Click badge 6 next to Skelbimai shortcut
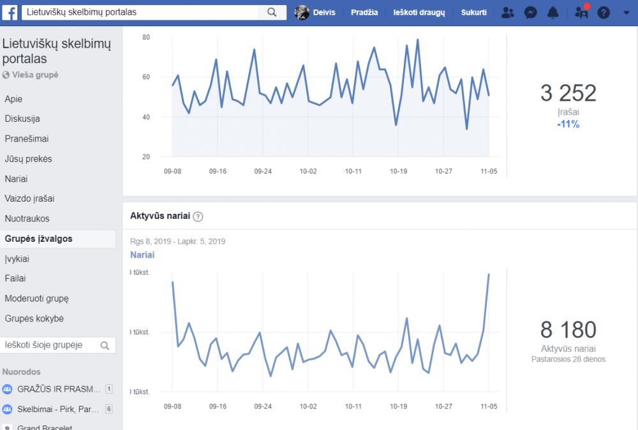The image size is (638, 430). point(108,409)
